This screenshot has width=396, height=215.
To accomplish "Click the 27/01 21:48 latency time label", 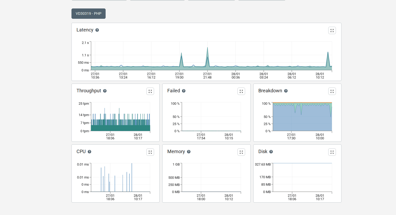I will pyautogui.click(x=207, y=76).
